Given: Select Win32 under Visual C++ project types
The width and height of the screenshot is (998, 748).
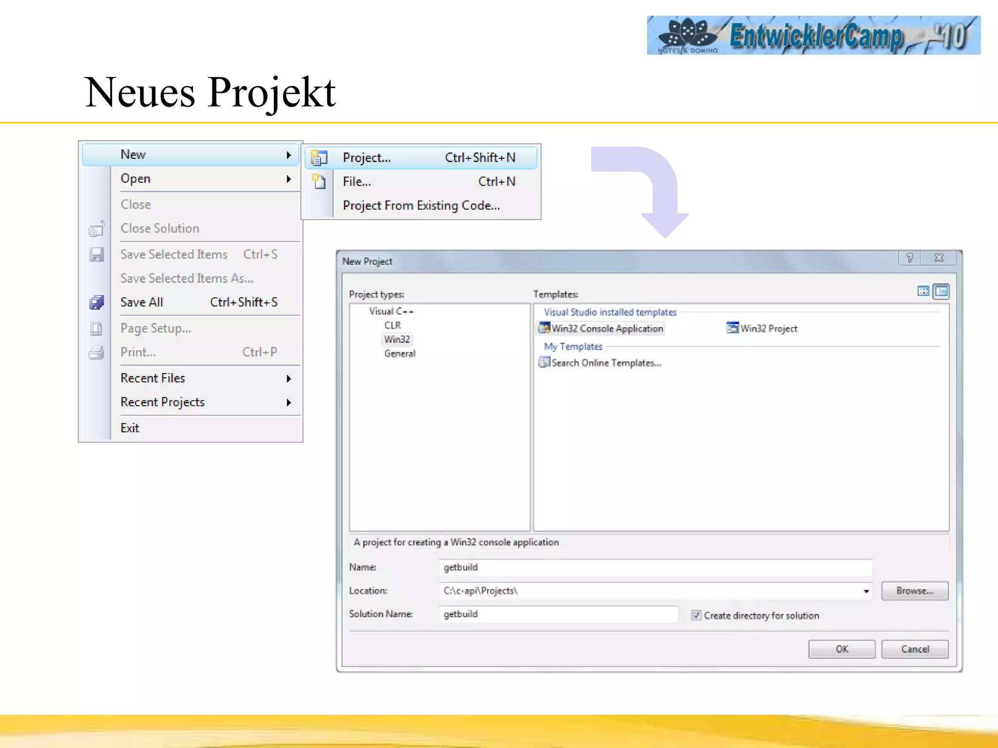Looking at the screenshot, I should pyautogui.click(x=397, y=339).
